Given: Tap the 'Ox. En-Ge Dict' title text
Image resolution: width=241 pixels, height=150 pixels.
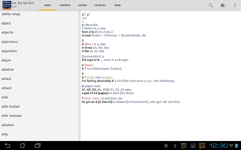Looking at the screenshot, I should click(x=23, y=3).
